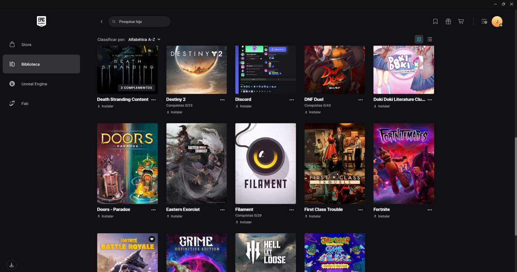Switch to grid view
The image size is (517, 272).
coord(419,39)
